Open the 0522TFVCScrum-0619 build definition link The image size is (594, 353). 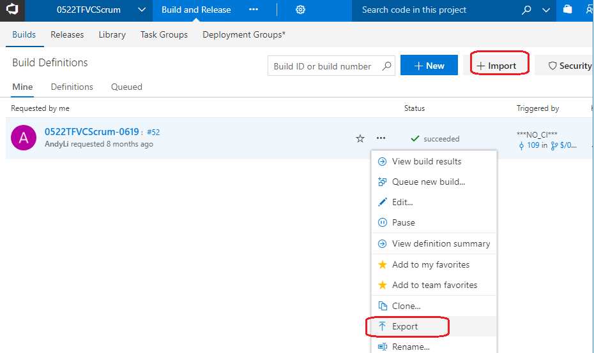click(x=91, y=132)
